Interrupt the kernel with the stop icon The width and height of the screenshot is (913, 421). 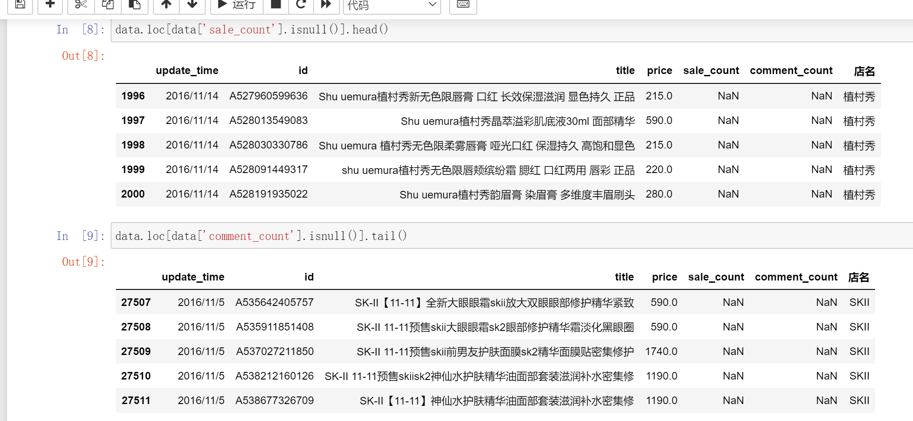(x=276, y=5)
